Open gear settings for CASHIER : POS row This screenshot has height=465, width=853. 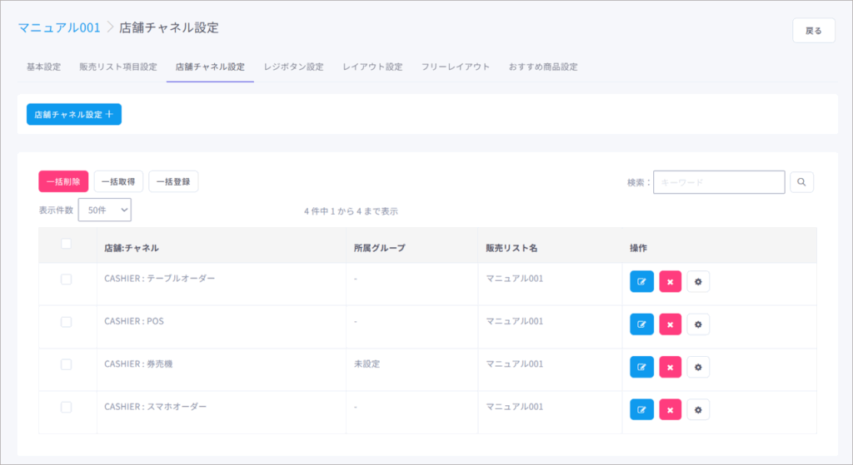pyautogui.click(x=698, y=324)
